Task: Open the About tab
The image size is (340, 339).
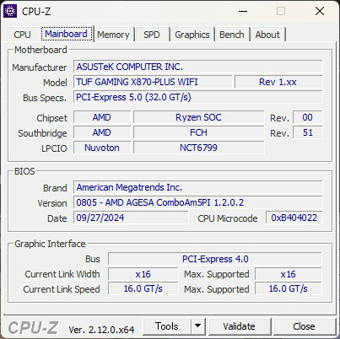Action: pos(267,35)
